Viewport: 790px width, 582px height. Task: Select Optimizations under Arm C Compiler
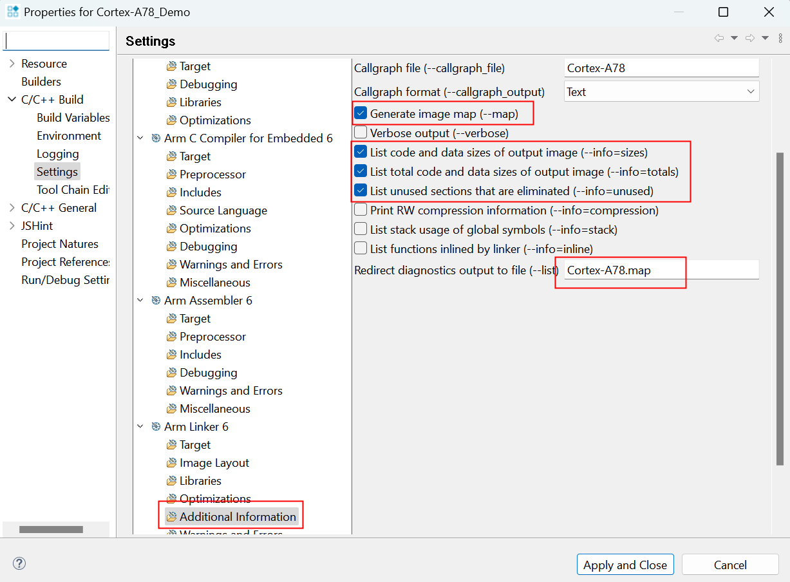[x=215, y=229]
